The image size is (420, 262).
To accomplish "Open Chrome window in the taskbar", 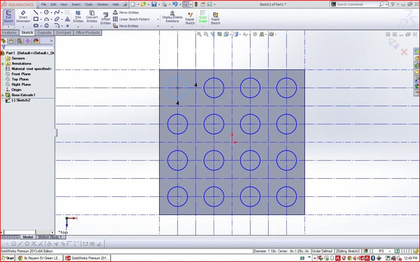I will click(x=40, y=258).
